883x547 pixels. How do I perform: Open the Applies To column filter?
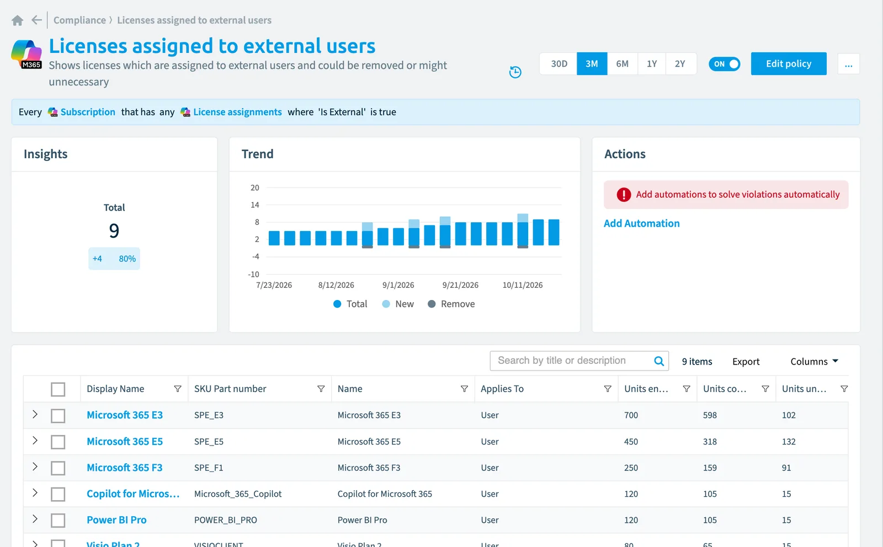(x=608, y=389)
